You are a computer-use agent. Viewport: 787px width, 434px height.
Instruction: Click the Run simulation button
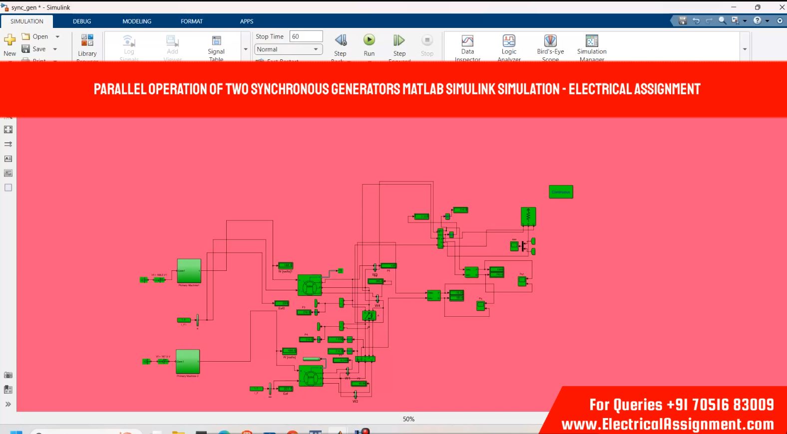click(x=369, y=41)
